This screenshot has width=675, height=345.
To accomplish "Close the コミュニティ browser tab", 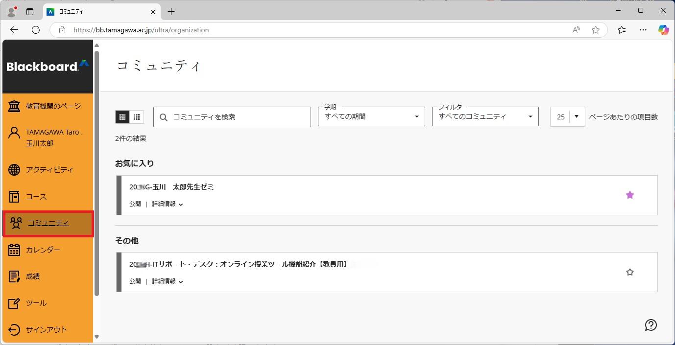I will pyautogui.click(x=153, y=12).
